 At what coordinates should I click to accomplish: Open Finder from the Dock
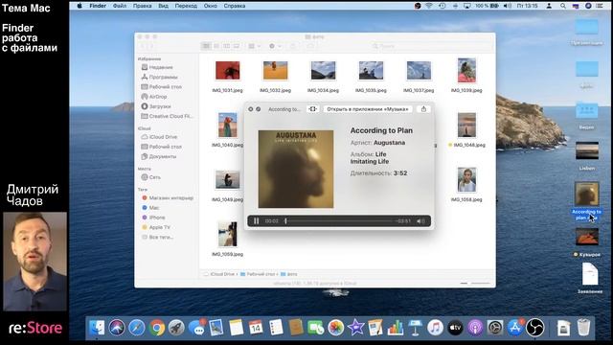click(x=97, y=328)
